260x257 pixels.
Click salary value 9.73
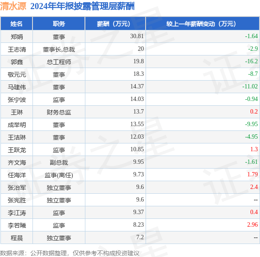tap(139, 175)
